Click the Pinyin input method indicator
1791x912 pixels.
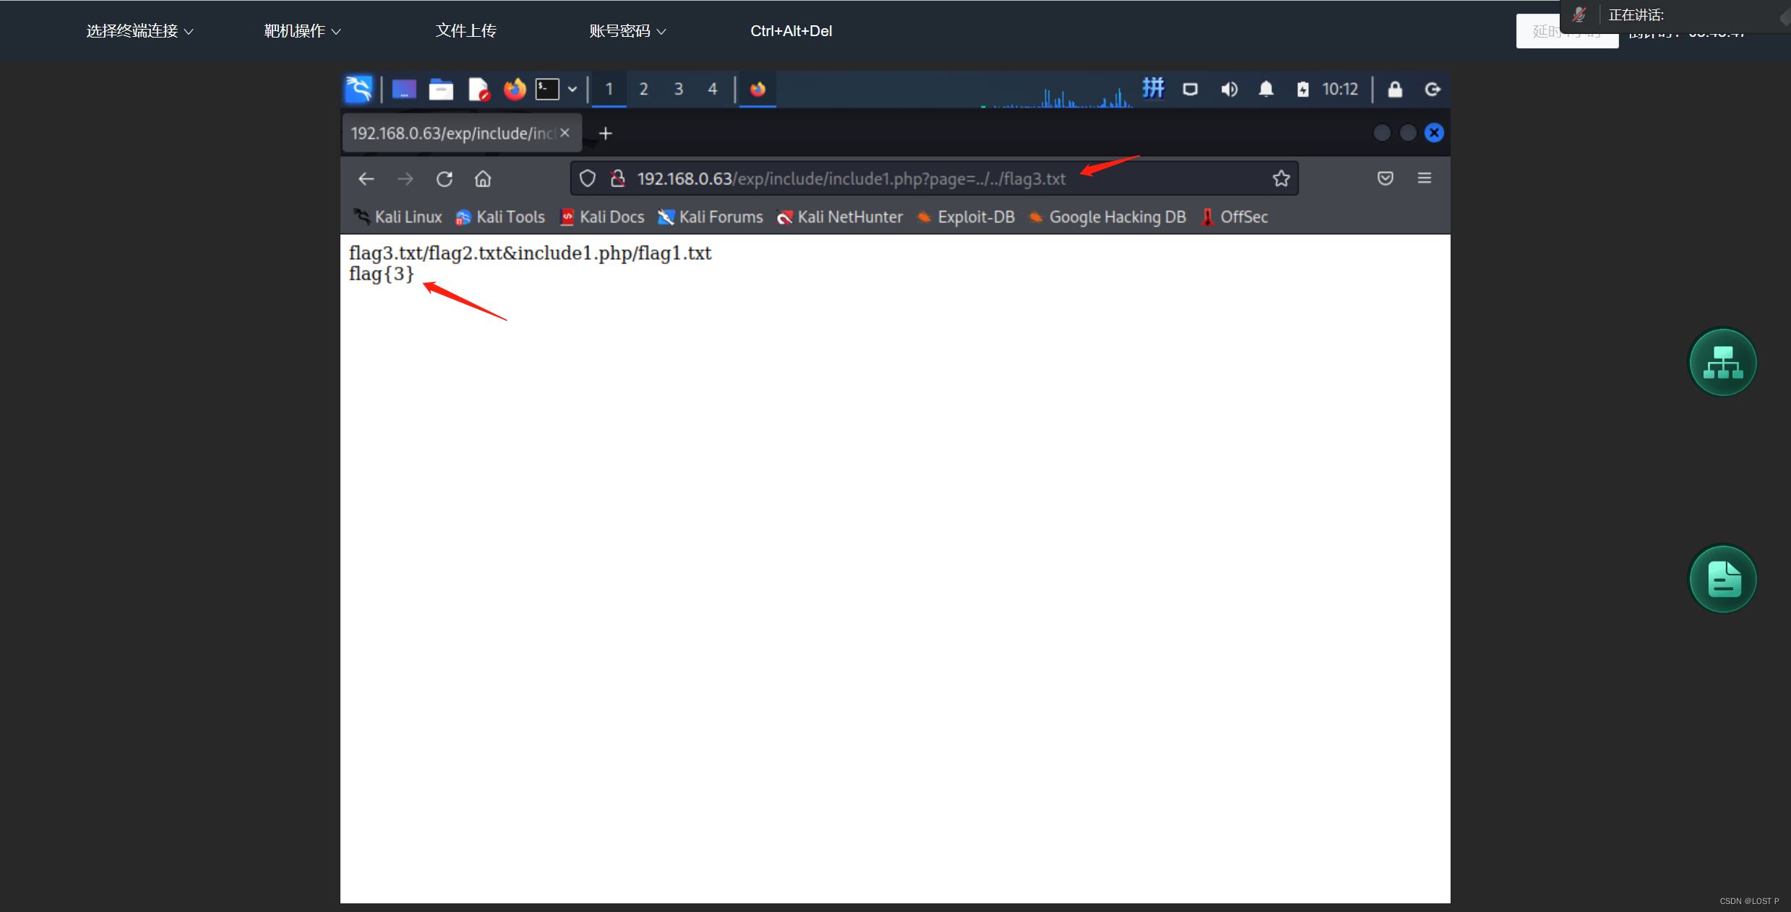[1153, 89]
